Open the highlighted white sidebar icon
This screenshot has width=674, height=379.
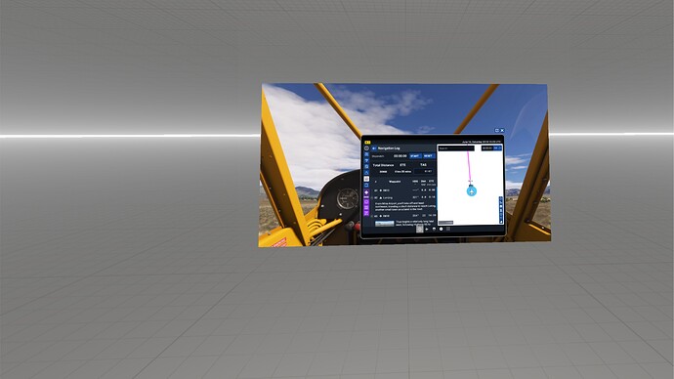366,179
